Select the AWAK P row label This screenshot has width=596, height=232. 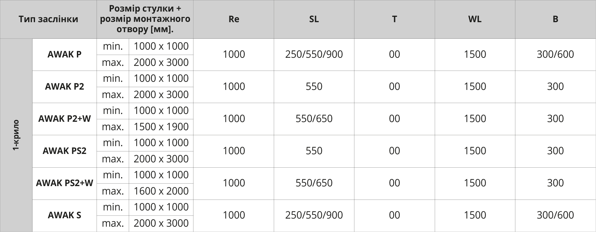pyautogui.click(x=64, y=54)
